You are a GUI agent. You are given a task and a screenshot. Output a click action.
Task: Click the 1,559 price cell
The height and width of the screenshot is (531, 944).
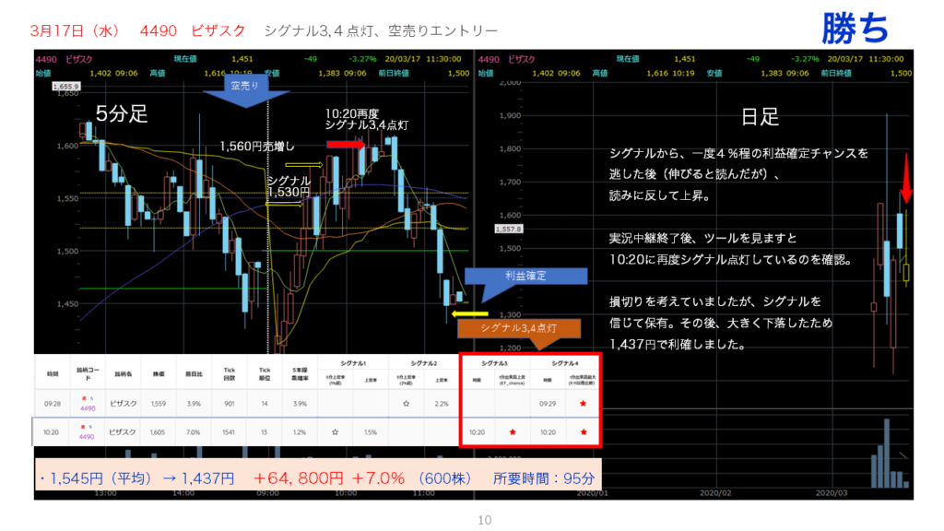point(159,404)
